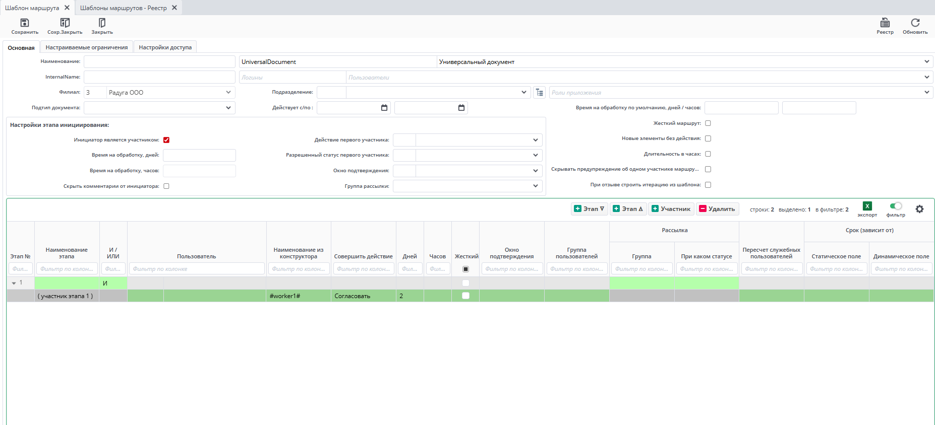Screen dimensions: 935x425
Task: Toggle the grid filter (фильтр) switch
Action: [x=896, y=206]
